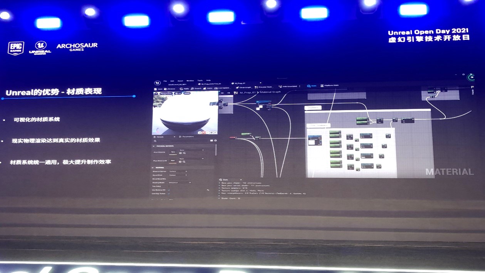This screenshot has height=273, width=485.
Task: Navigate forward in material graph
Action: 229,93
